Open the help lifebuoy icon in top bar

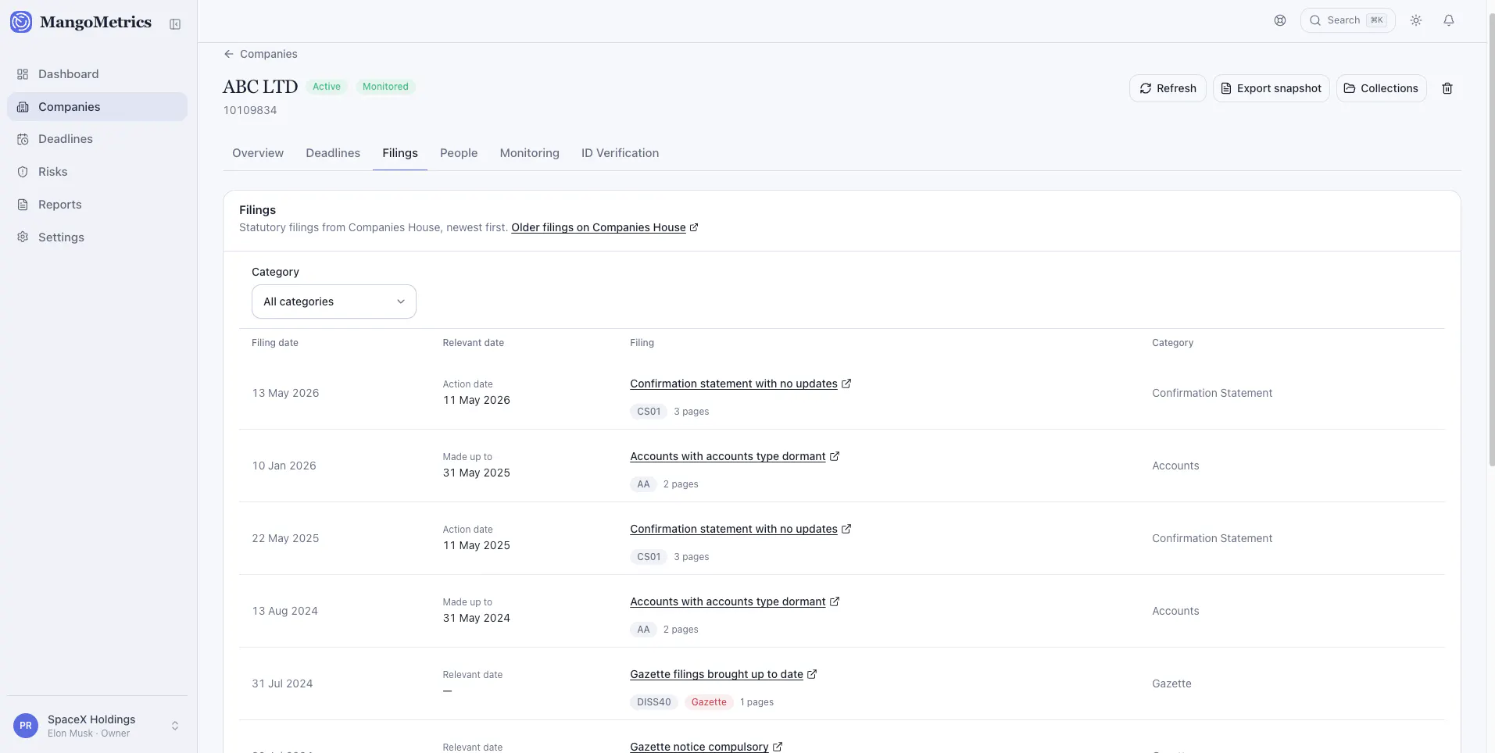(x=1280, y=20)
